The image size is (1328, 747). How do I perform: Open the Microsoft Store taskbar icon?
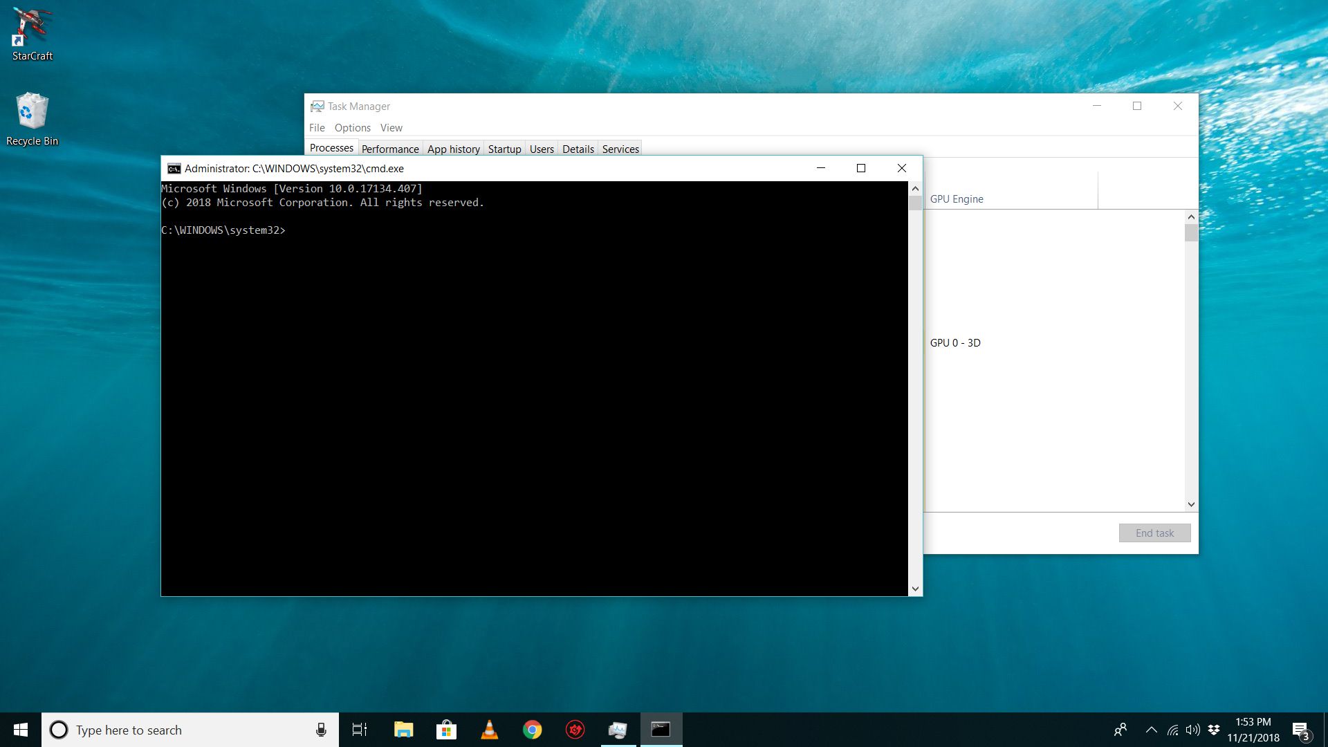coord(445,730)
